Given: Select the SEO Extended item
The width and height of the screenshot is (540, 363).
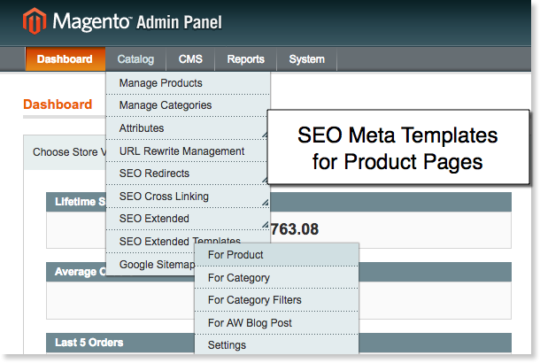Looking at the screenshot, I should (188, 219).
